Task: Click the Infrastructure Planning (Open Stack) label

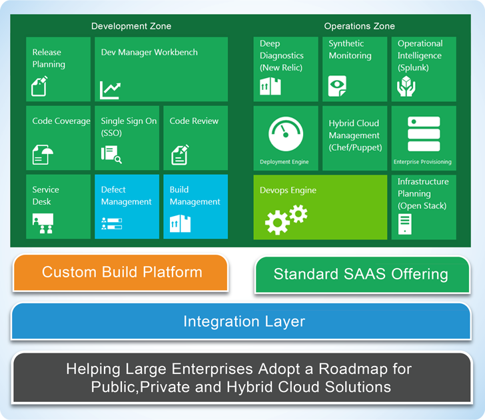Action: click(423, 193)
